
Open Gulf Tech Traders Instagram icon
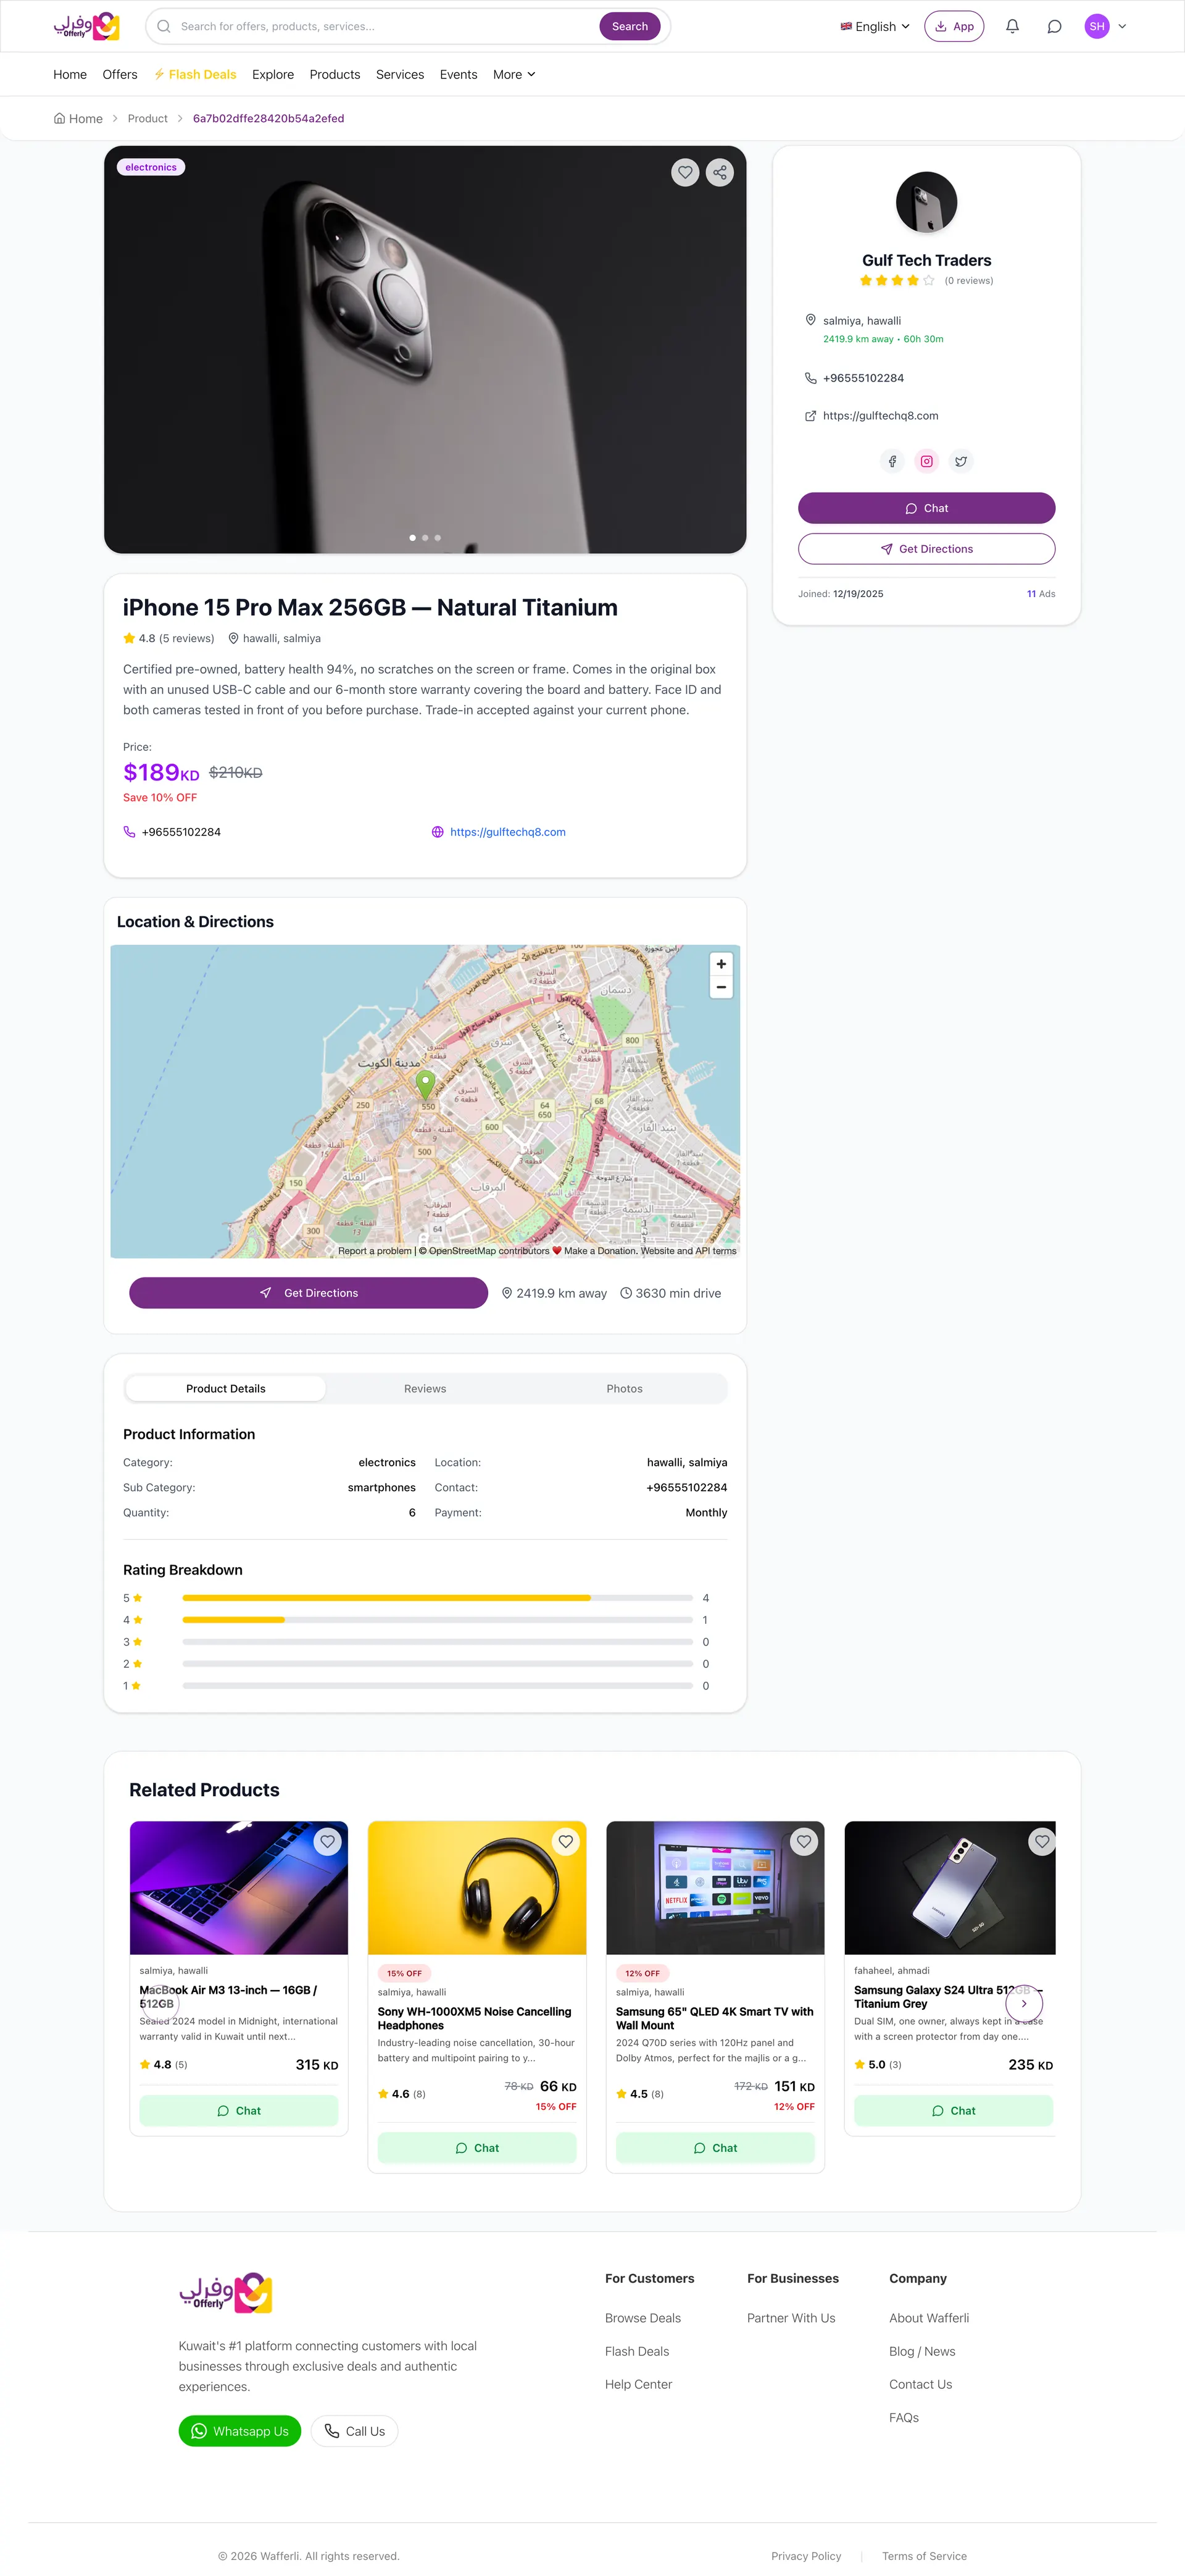coord(926,461)
